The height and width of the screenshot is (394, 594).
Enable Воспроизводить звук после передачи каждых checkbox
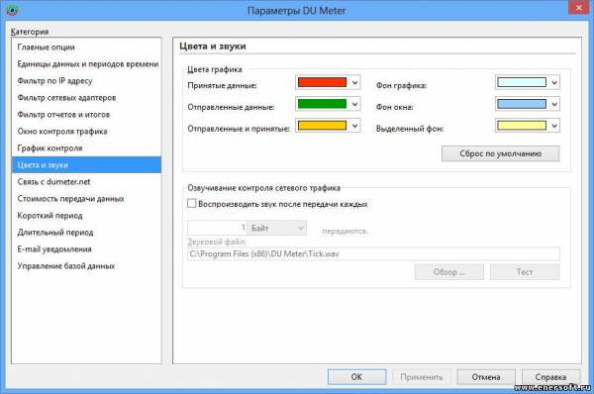tap(192, 204)
